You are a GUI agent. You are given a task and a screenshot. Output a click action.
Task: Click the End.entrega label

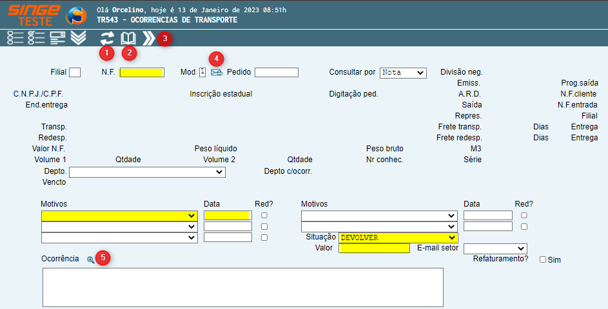(46, 105)
